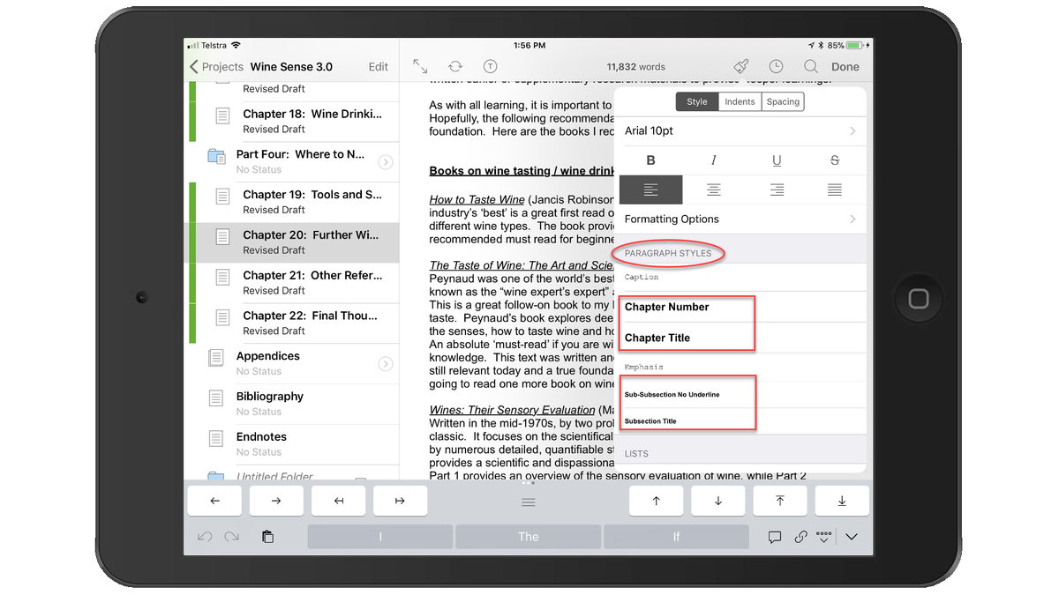The image size is (1059, 595).
Task: Open the clock history icon
Action: [x=776, y=67]
